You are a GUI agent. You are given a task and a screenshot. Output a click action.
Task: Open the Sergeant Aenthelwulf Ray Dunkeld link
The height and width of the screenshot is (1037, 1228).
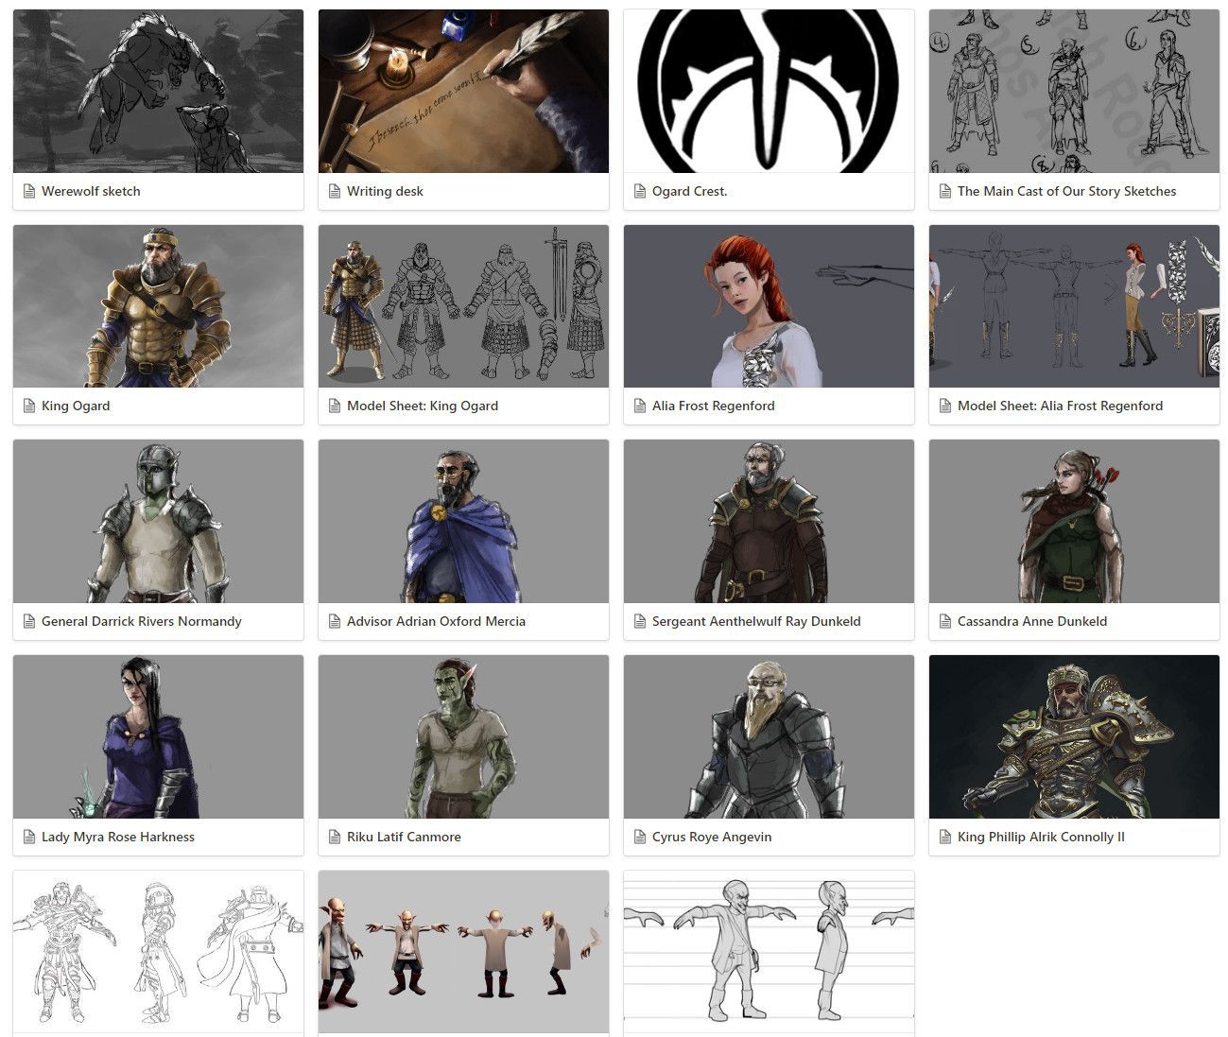756,621
